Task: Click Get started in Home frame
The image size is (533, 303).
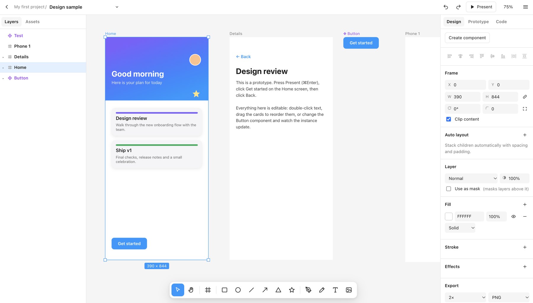Action: coord(129,244)
